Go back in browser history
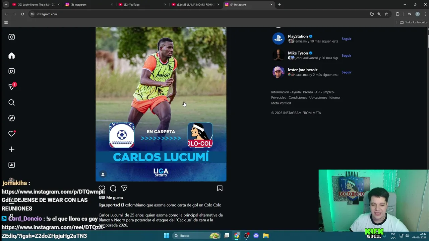This screenshot has height=241, width=429. pos(6,14)
